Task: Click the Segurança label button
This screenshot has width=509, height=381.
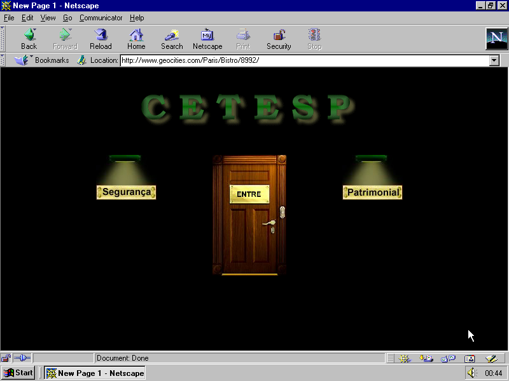Action: pyautogui.click(x=126, y=192)
